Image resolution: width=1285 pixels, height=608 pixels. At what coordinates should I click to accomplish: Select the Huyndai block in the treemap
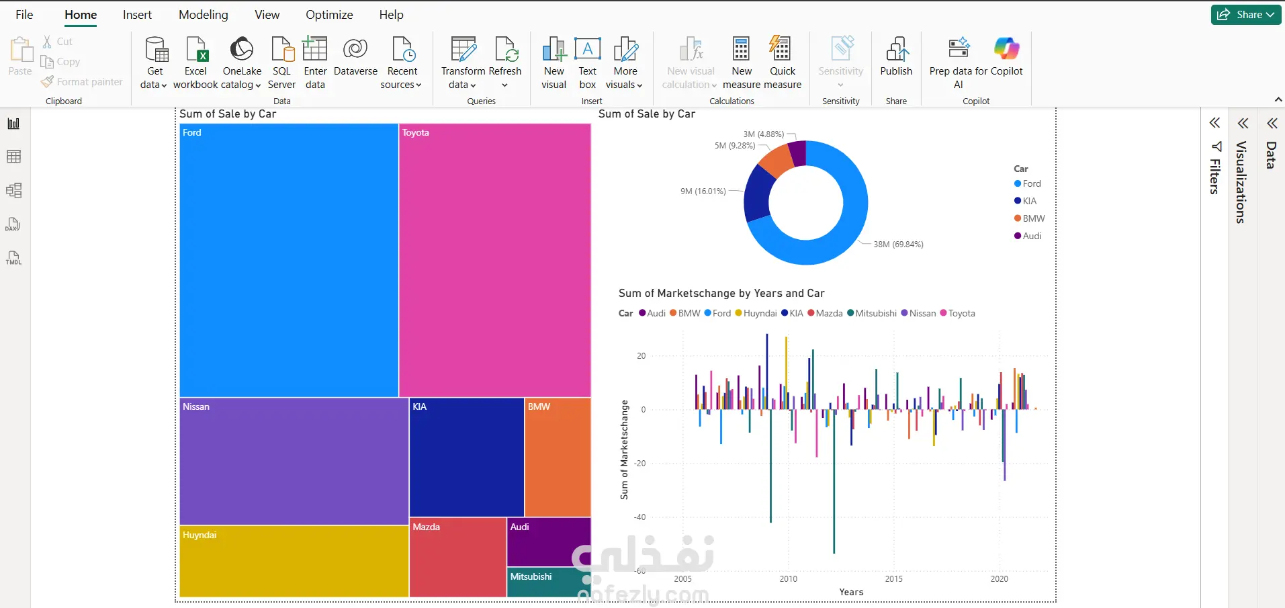click(x=294, y=562)
